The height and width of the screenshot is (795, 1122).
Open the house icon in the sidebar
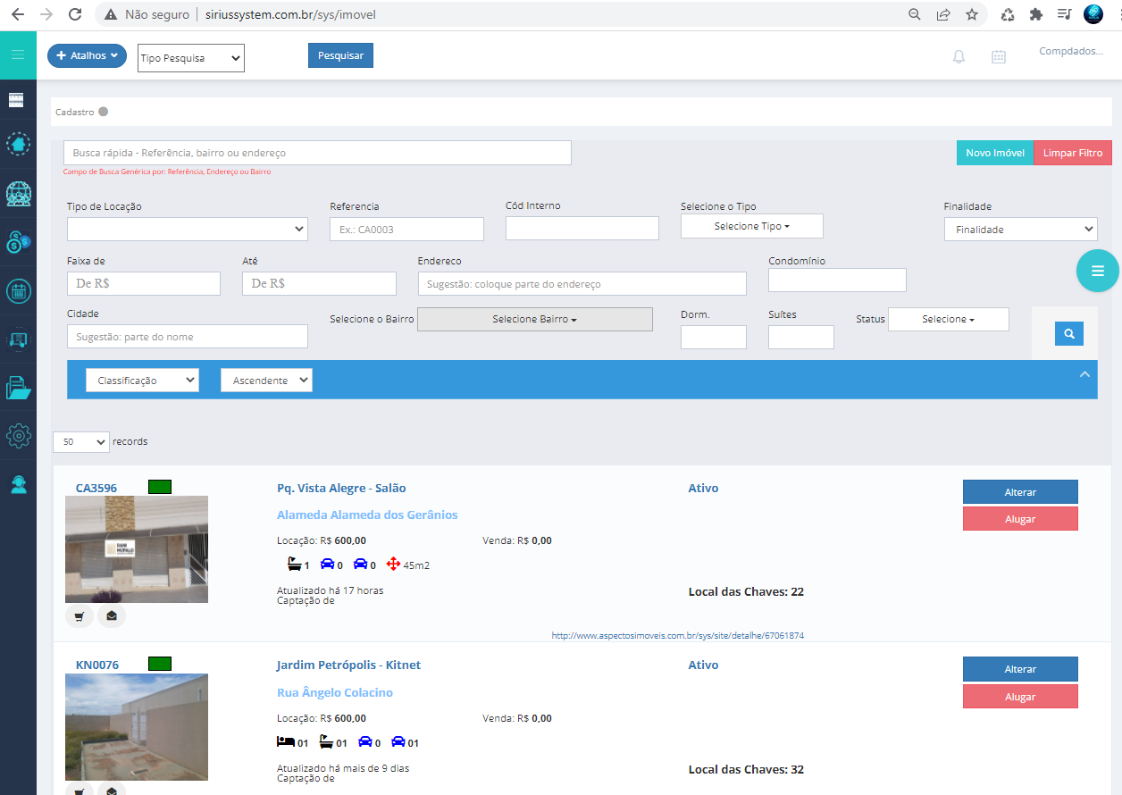pos(18,144)
